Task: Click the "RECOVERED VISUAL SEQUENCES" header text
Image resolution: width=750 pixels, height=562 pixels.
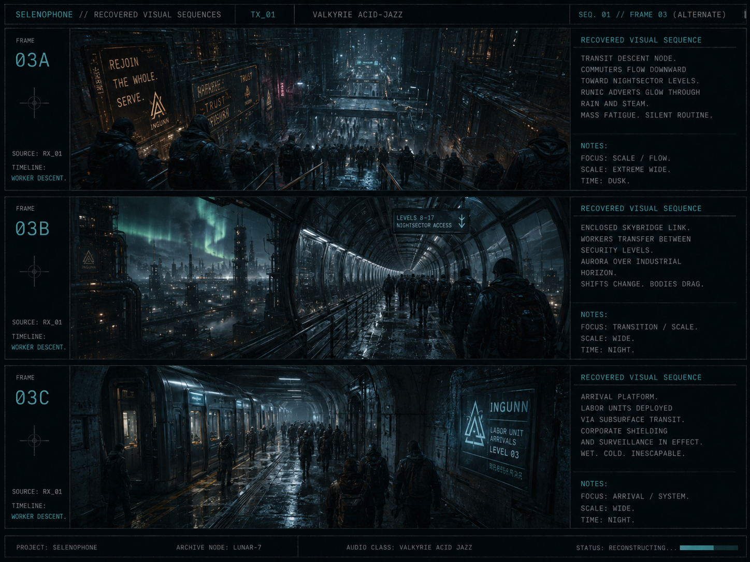Action: (x=157, y=14)
